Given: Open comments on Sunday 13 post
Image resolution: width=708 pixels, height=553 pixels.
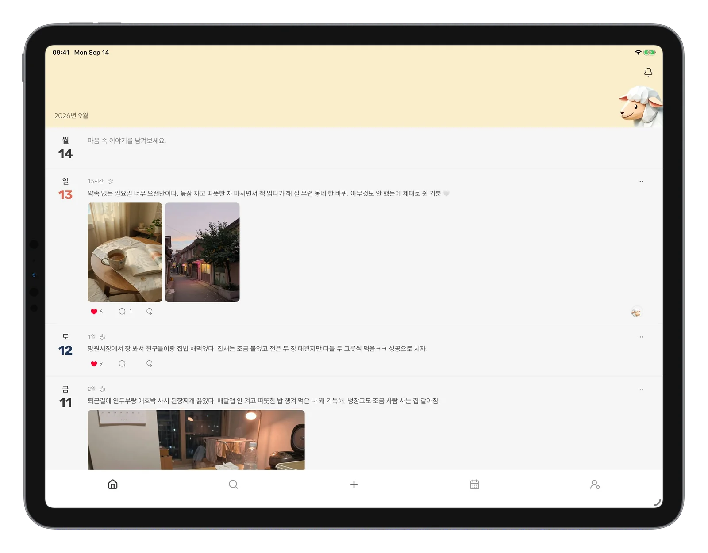Looking at the screenshot, I should click(122, 312).
